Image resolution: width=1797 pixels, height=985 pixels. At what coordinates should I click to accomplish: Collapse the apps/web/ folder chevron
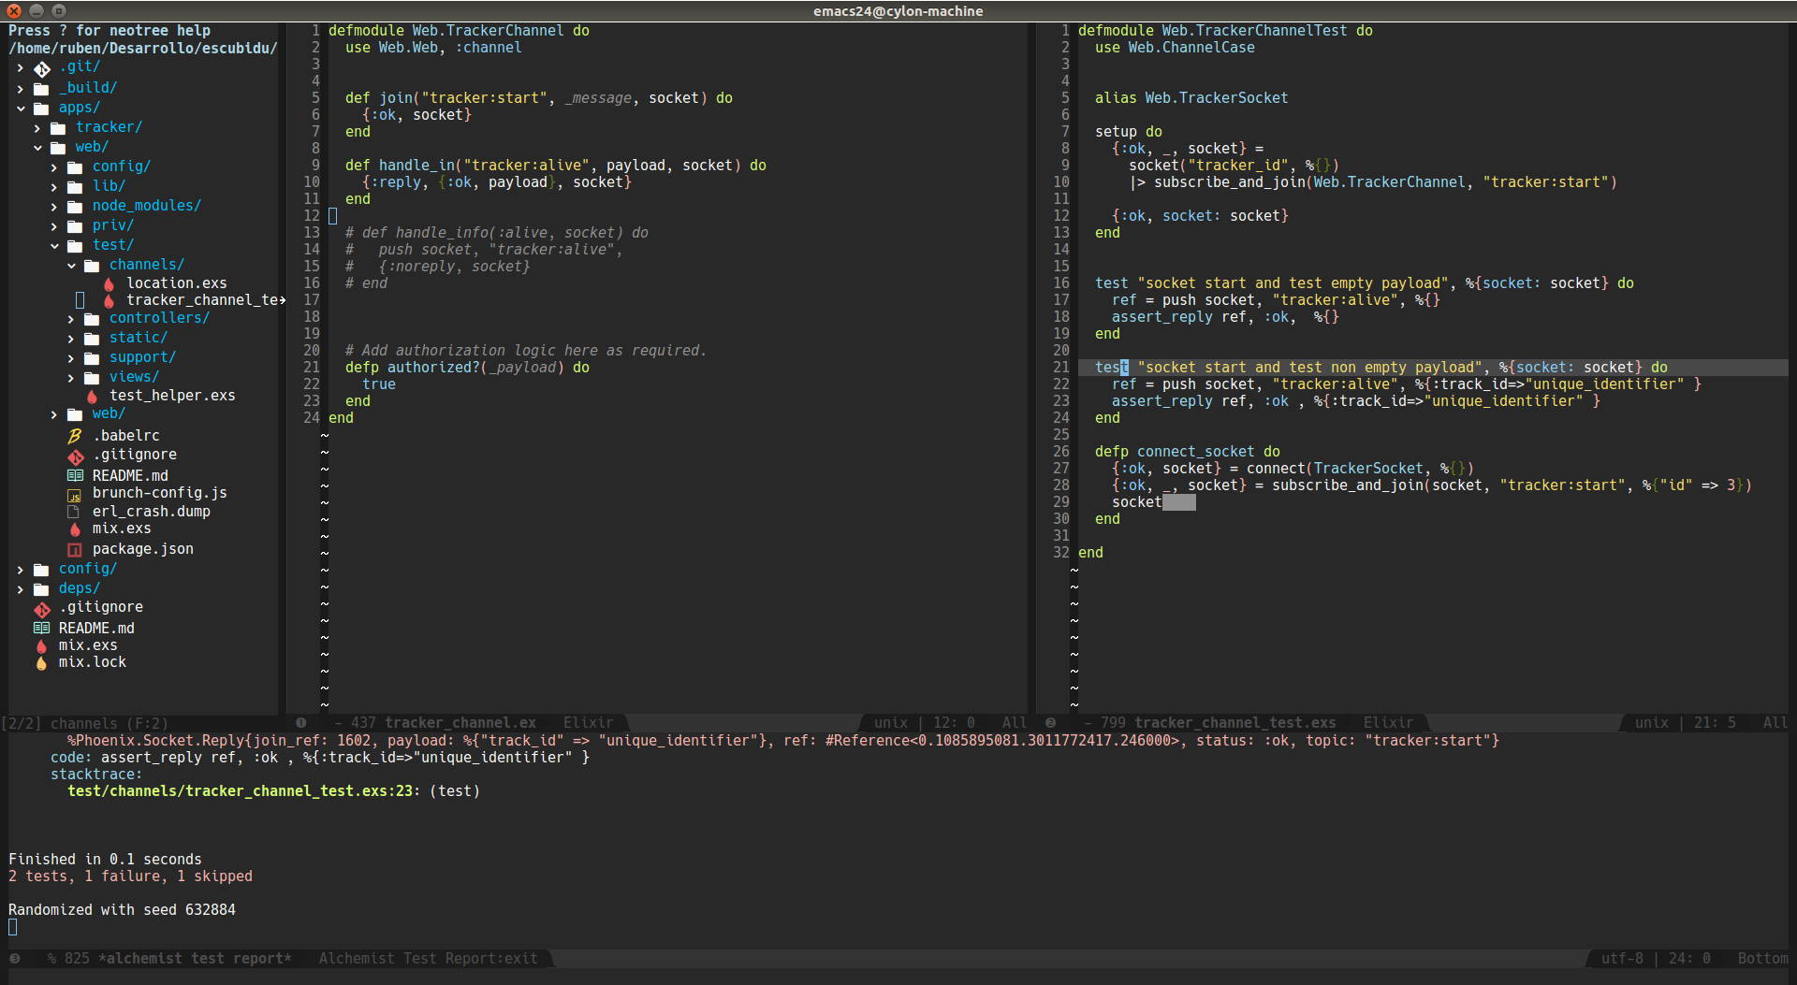[x=37, y=147]
